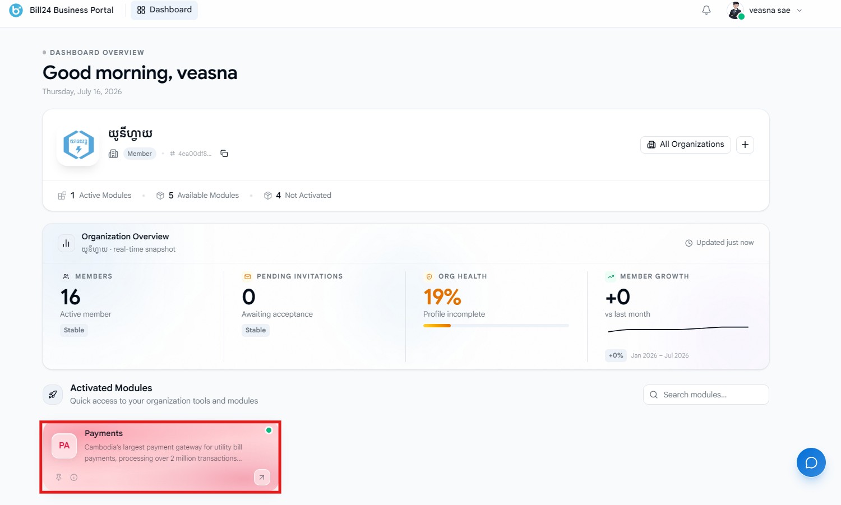Open user avatar picture

(736, 10)
